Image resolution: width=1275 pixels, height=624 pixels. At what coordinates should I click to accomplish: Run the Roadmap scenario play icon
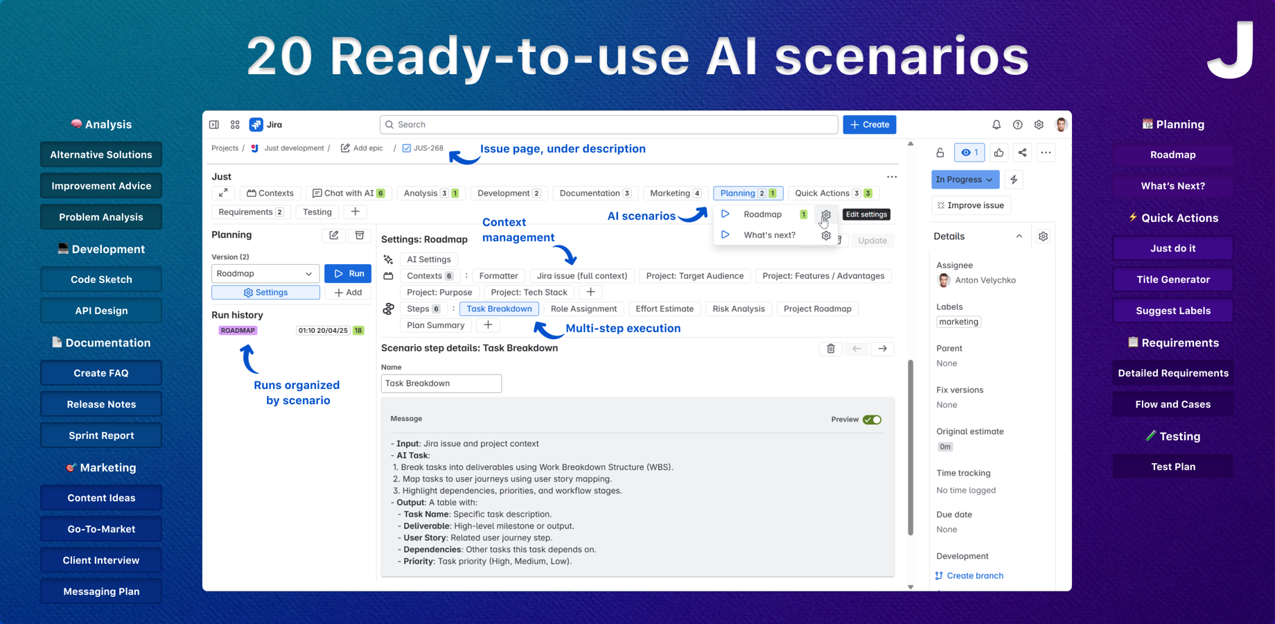[726, 214]
